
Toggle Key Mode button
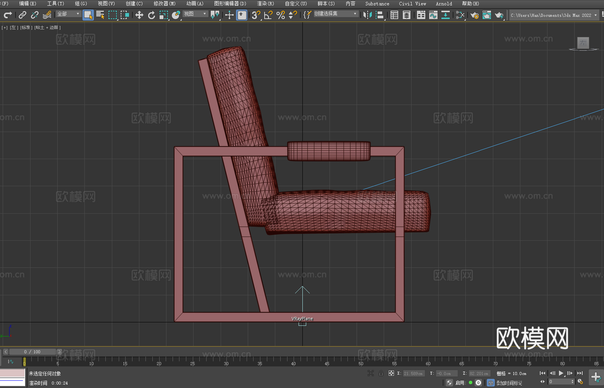(543, 382)
